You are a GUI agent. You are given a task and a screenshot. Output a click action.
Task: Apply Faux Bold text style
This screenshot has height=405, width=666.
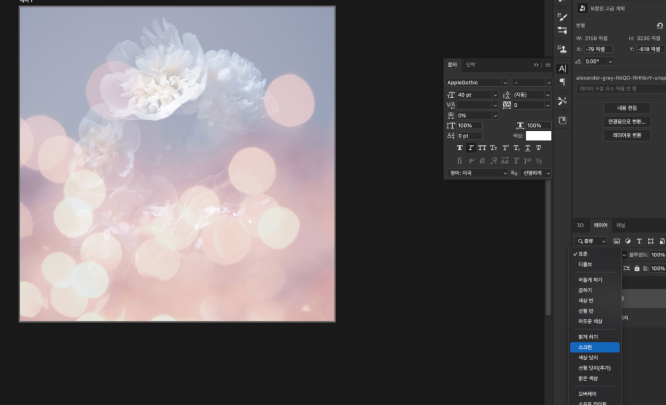[x=459, y=148]
